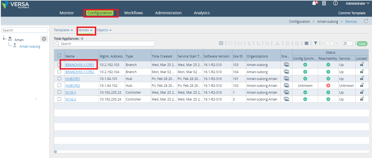This screenshot has width=372, height=158.
Task: Focus the appliances Search field
Action: pos(104,44)
